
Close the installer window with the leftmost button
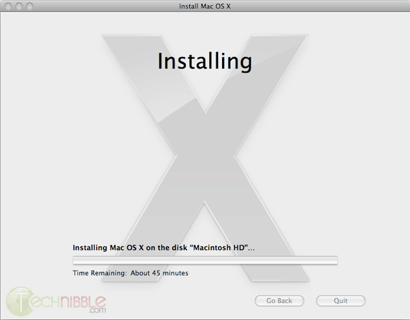click(8, 6)
